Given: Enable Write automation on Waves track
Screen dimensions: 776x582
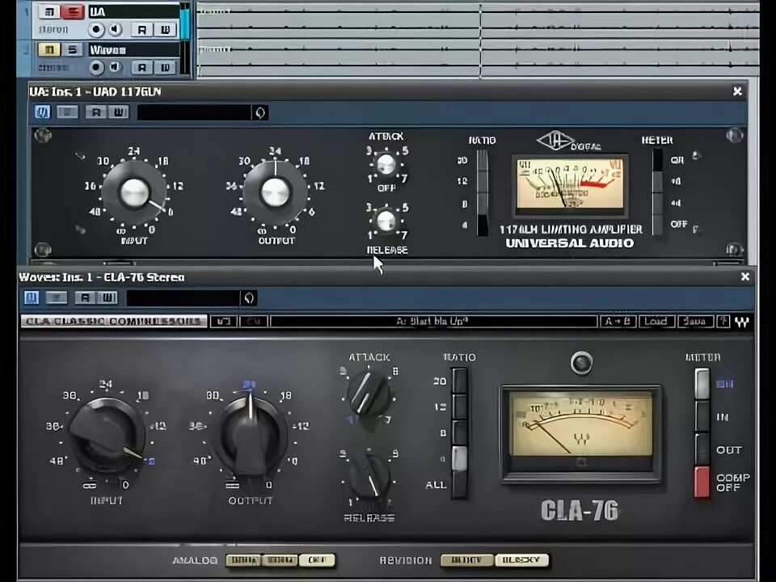Looking at the screenshot, I should coord(165,67).
